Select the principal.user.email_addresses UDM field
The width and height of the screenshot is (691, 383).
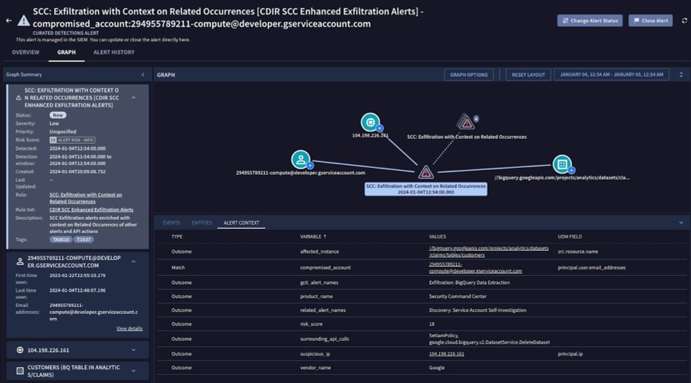coord(591,268)
